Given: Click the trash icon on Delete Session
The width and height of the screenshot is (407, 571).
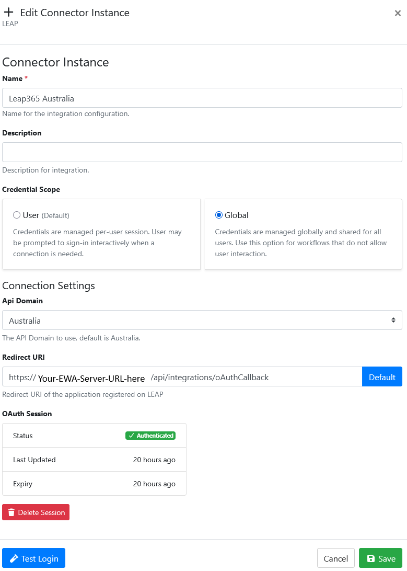Looking at the screenshot, I should [11, 512].
